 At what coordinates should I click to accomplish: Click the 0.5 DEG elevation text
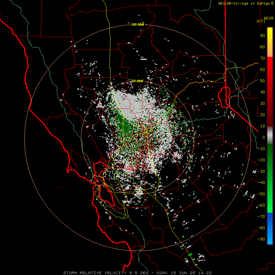(x=139, y=273)
